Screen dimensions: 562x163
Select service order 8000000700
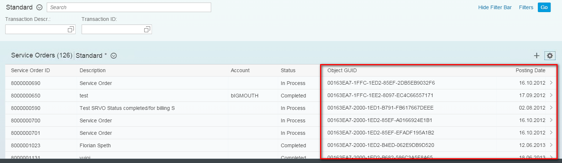26,121
